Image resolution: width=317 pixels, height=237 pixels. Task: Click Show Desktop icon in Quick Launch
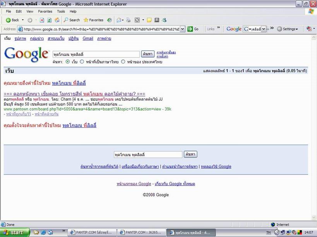50,232
